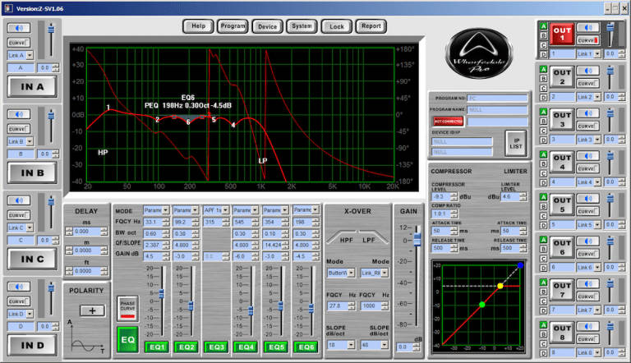Open the Program menu
631x363 pixels.
coord(233,25)
